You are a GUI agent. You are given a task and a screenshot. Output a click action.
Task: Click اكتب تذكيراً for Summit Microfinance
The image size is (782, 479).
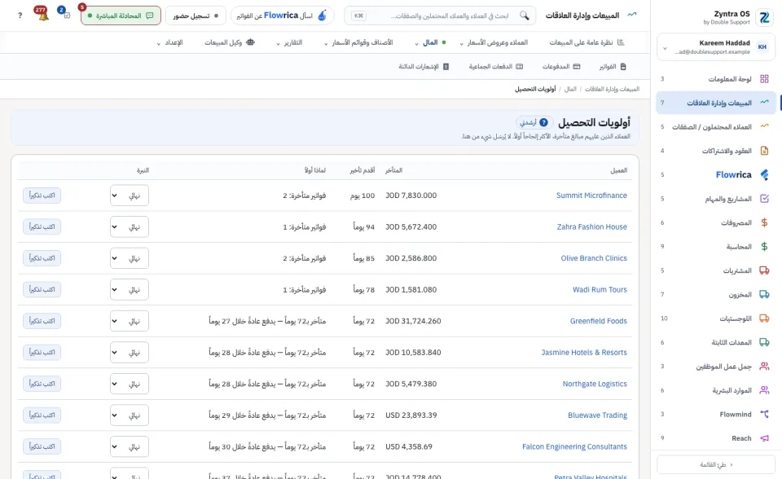[42, 195]
